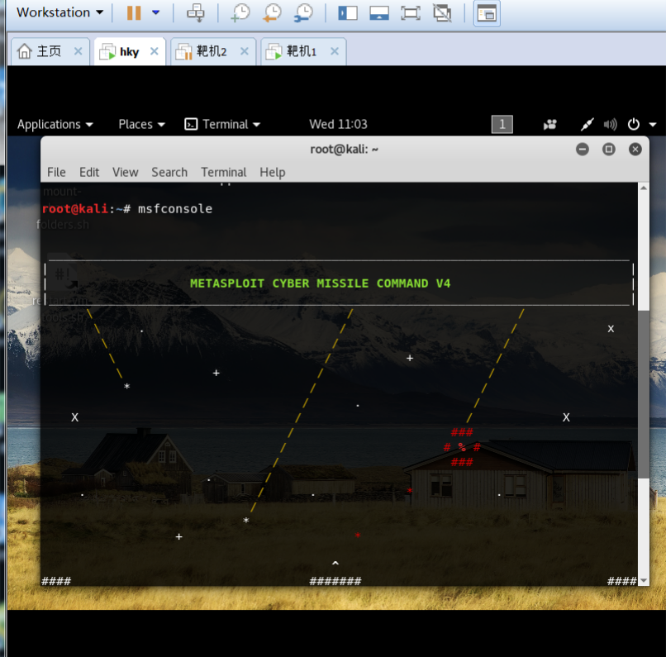The image size is (666, 657).
Task: Close the hky tab
Action: tap(155, 51)
